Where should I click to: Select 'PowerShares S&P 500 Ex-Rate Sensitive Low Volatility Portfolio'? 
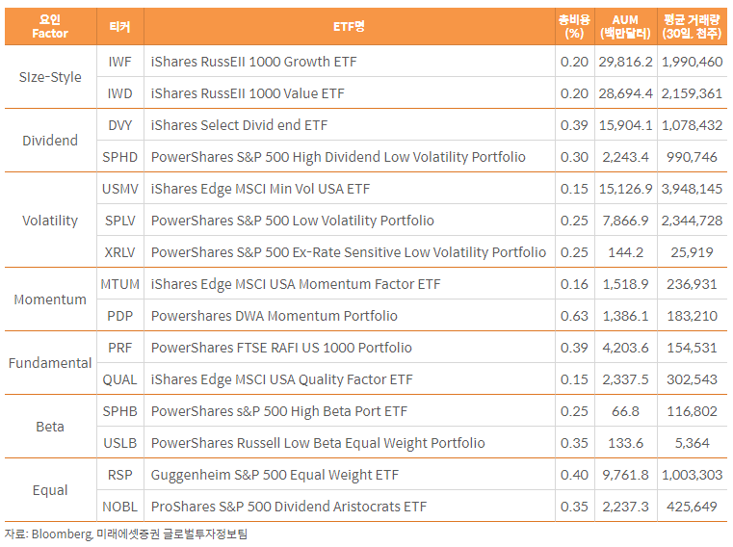click(349, 252)
